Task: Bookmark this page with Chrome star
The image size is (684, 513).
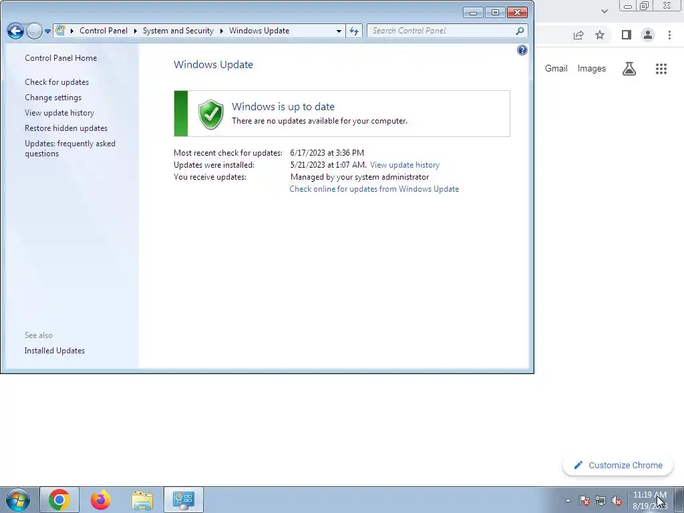Action: pos(600,35)
